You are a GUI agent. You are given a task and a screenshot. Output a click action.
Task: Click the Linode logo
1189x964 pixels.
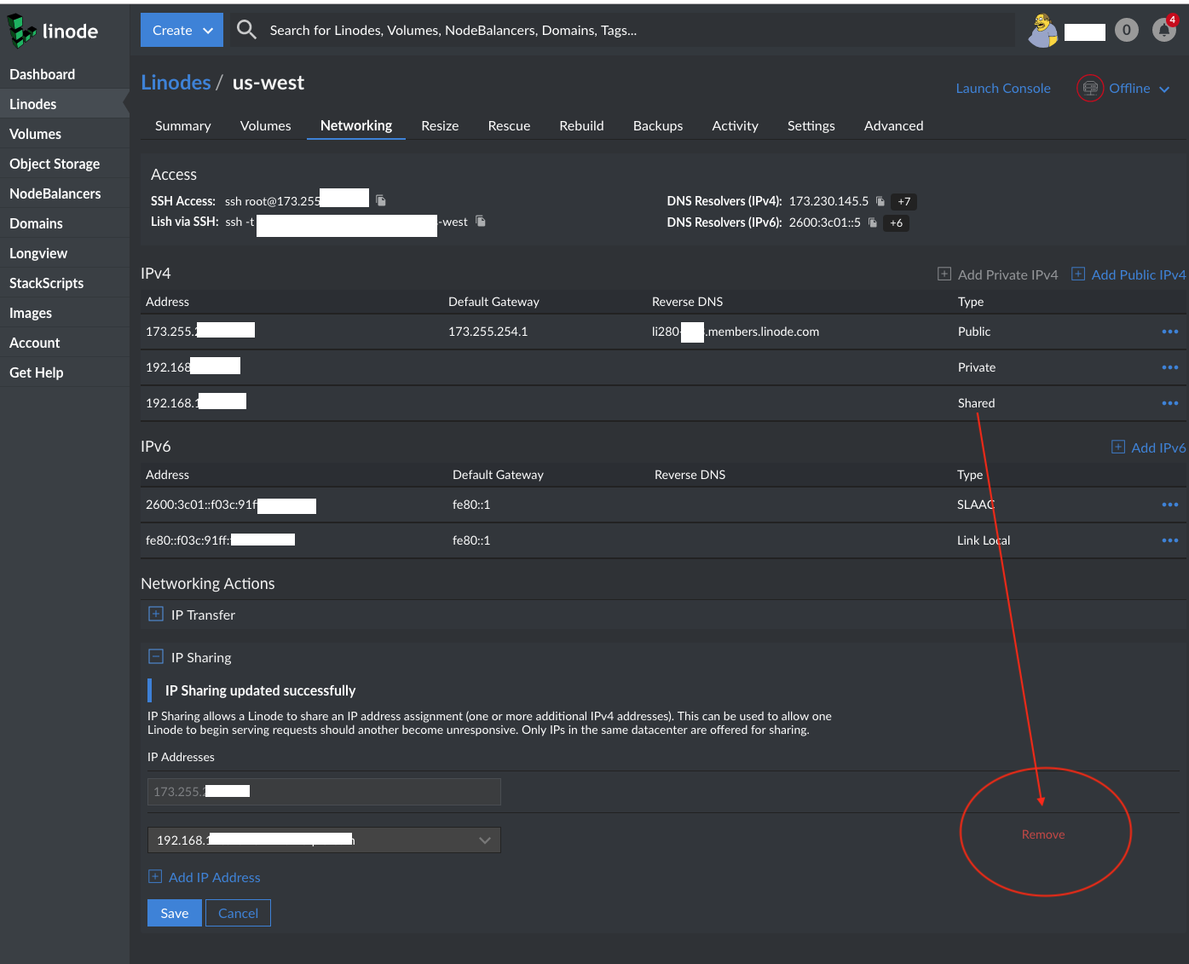pyautogui.click(x=53, y=32)
